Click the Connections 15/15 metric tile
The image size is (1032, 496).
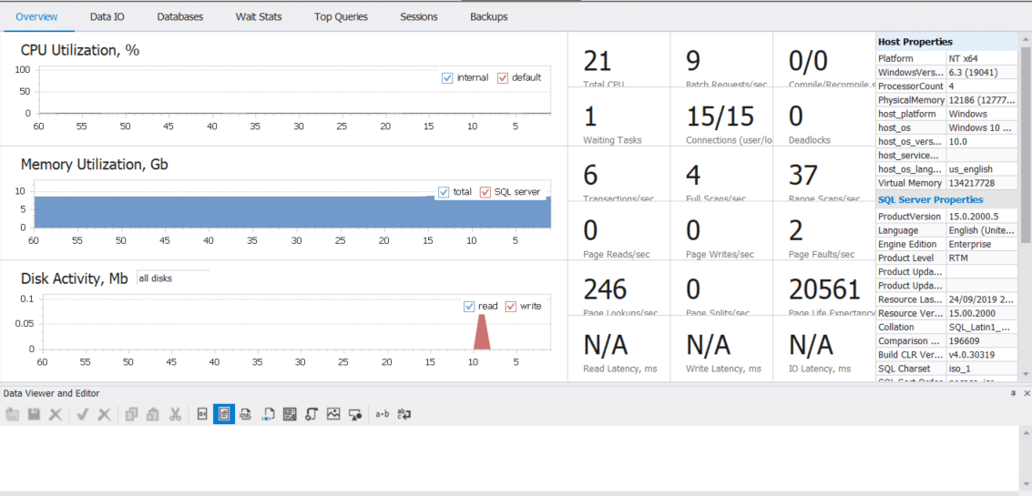point(721,116)
